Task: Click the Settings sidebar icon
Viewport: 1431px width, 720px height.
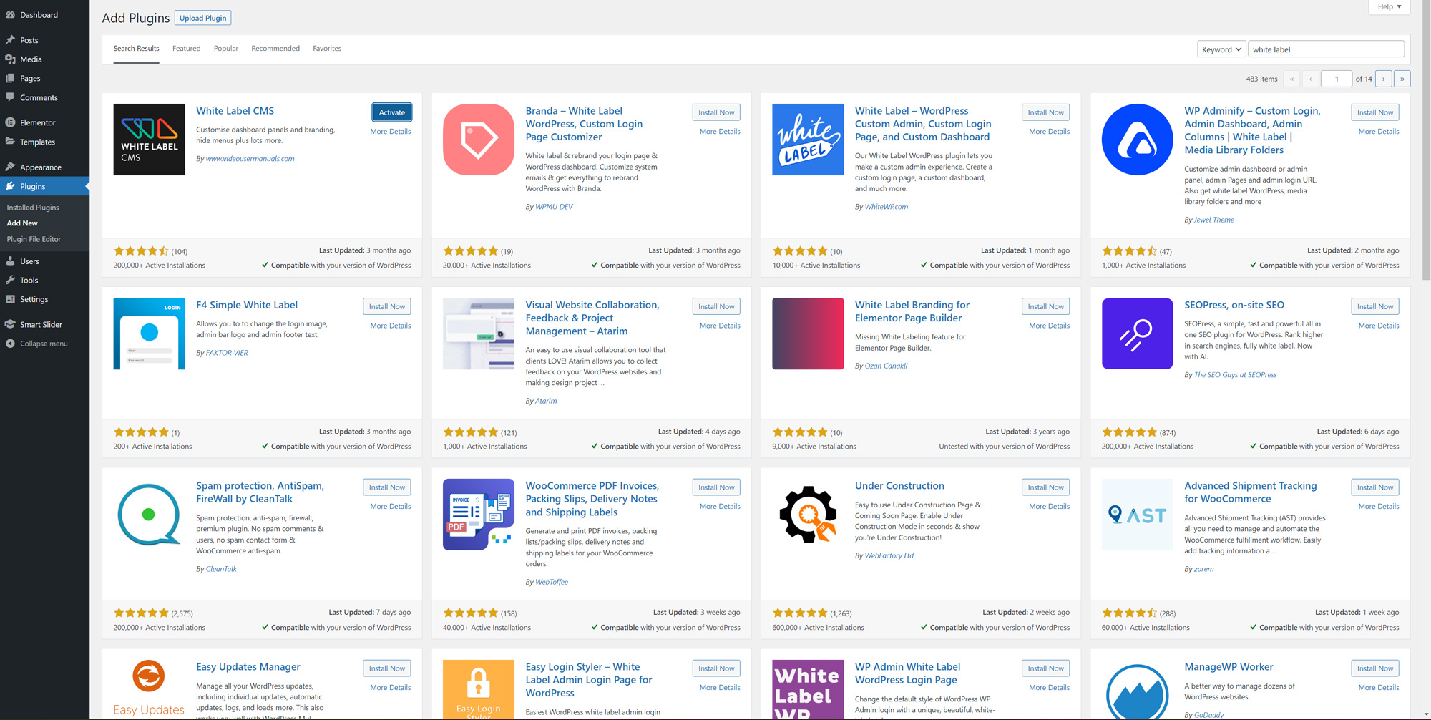Action: [10, 299]
